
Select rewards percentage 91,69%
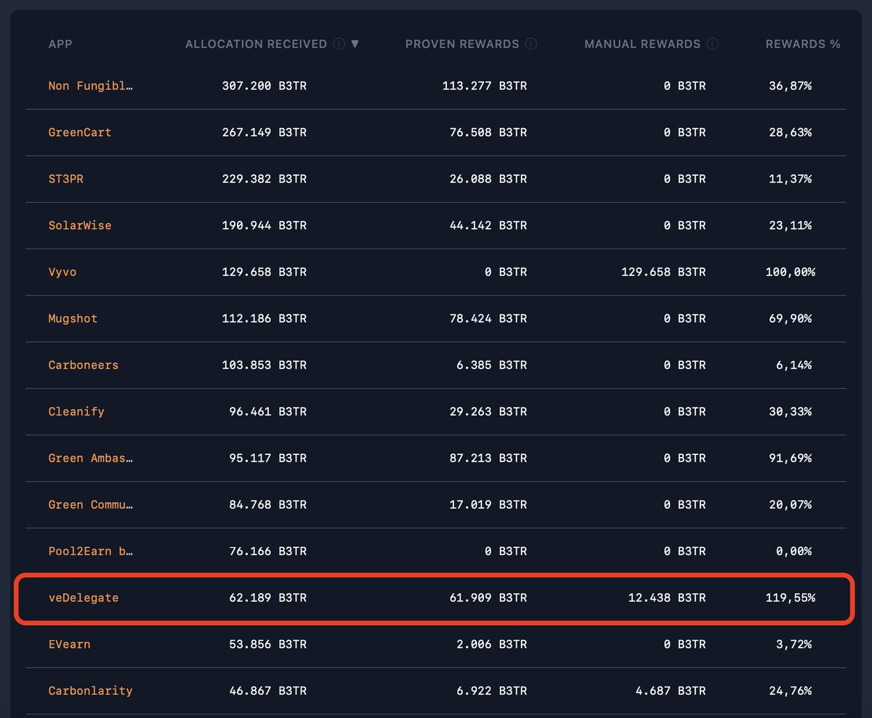click(791, 458)
